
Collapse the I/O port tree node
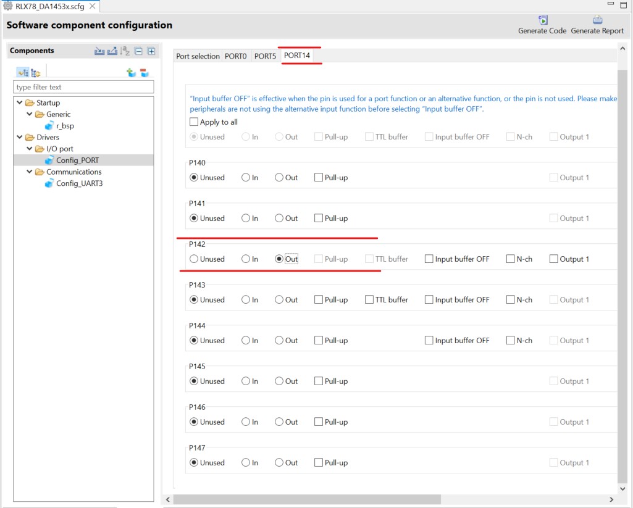pos(30,149)
